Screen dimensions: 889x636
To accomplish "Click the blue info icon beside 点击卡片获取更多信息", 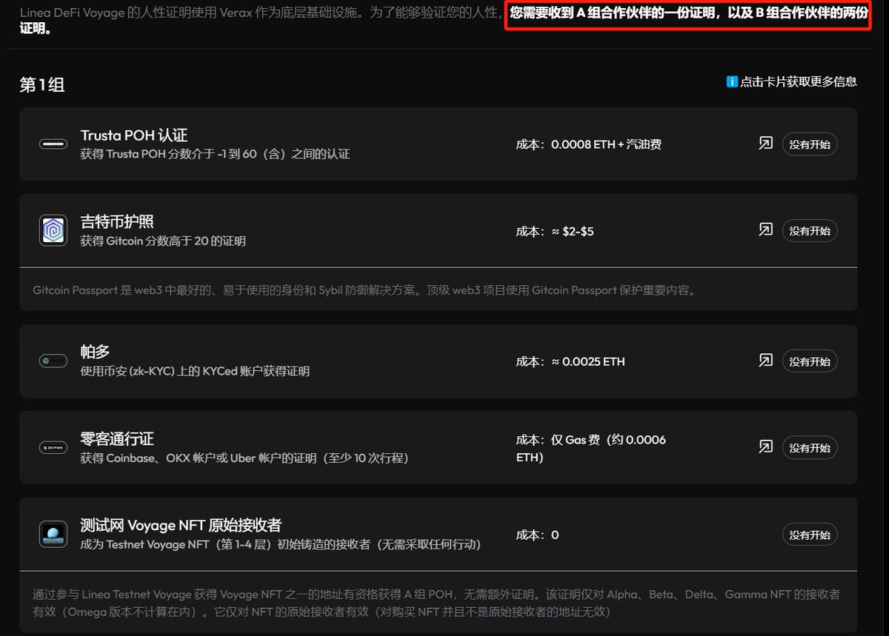I will pos(732,81).
